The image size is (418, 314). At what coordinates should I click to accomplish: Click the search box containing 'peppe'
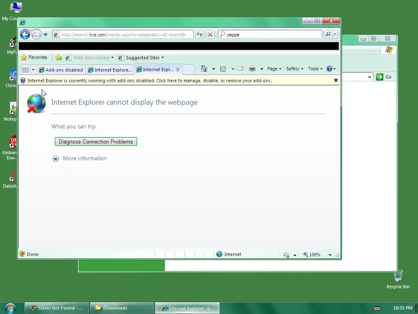[270, 34]
